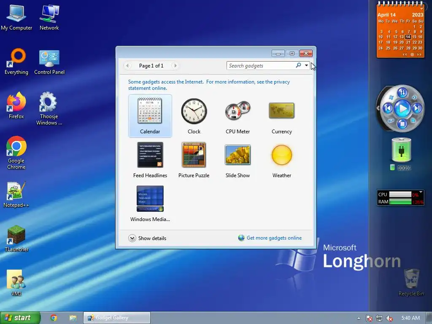The image size is (432, 324).
Task: Stop playback in media player gadget
Action: click(x=402, y=124)
